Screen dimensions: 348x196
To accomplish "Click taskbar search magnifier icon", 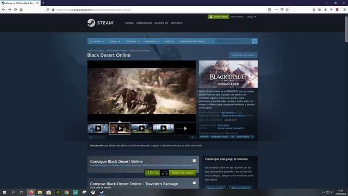I will pos(13,192).
